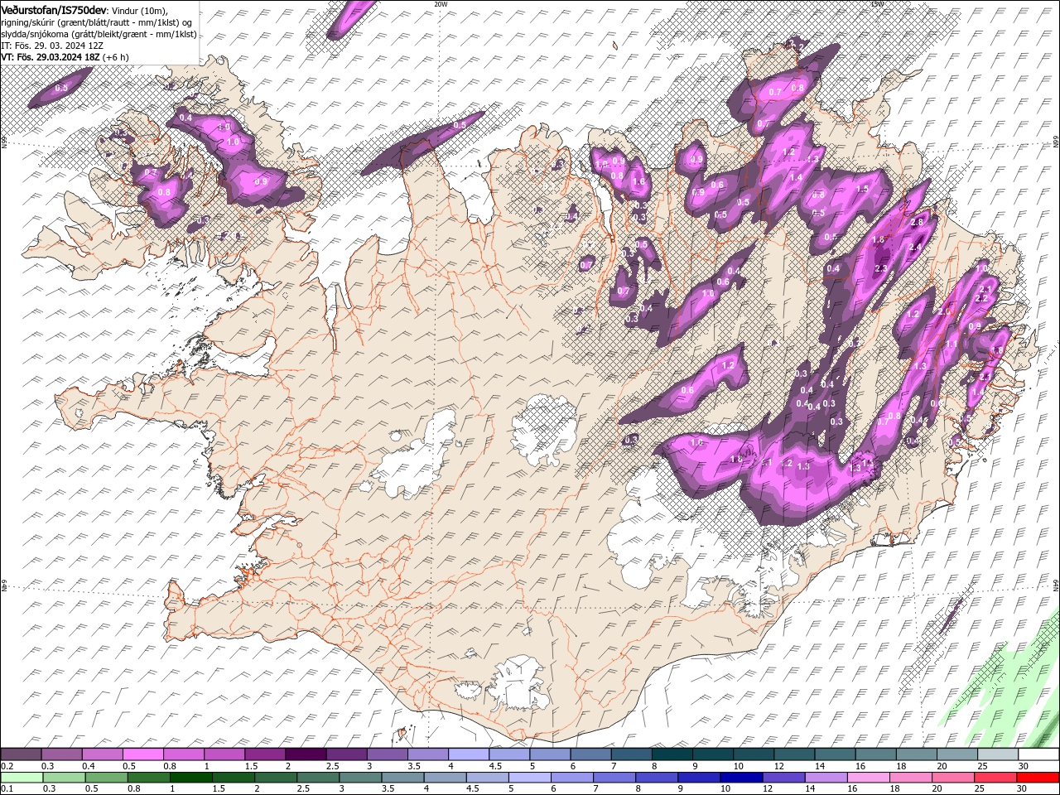
Task: Pick bright pink snow swatch between 0.5 and 0.8
Action: 142,754
